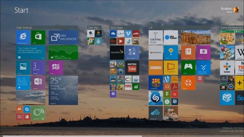Viewport: 244px width, 137px height.
Task: Click the Daily Desktop group header
Action: (x=47, y=28)
